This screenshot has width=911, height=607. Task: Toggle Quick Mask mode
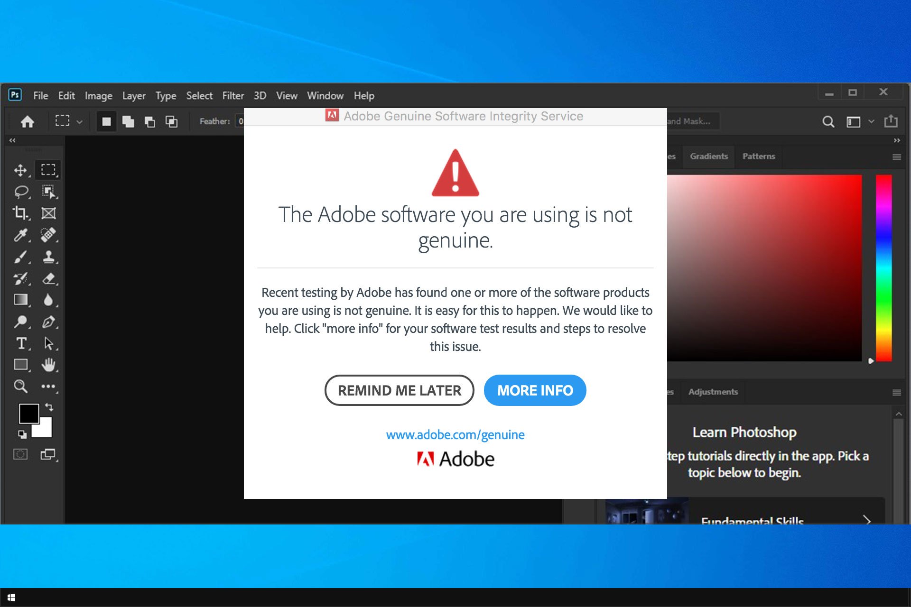(21, 454)
